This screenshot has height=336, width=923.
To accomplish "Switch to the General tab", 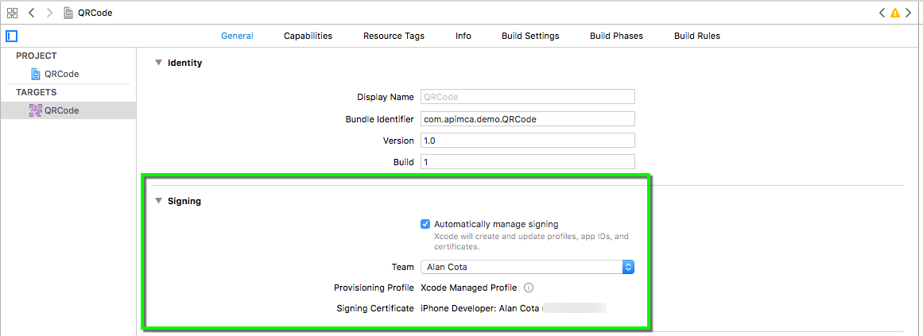I will click(x=237, y=36).
